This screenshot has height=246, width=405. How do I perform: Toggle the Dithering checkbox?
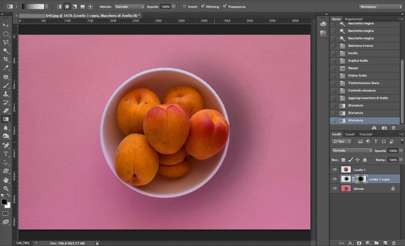pos(202,6)
